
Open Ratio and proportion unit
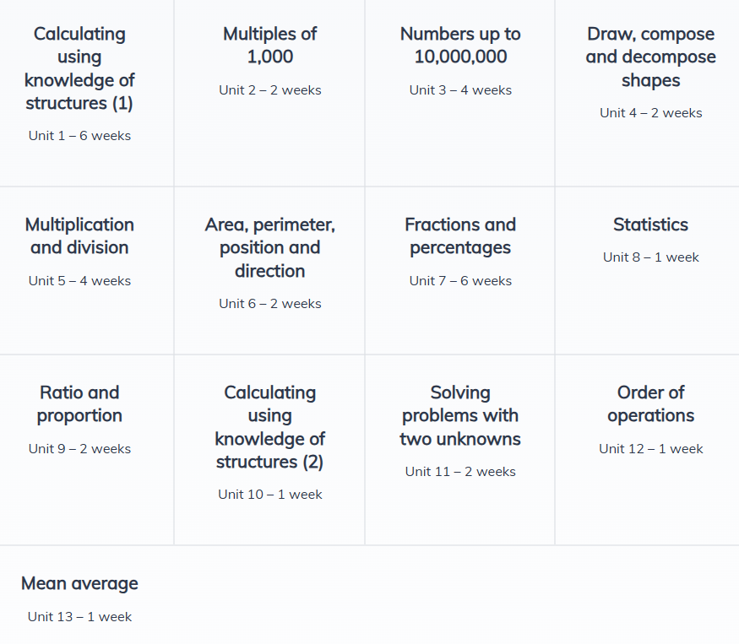click(x=80, y=404)
